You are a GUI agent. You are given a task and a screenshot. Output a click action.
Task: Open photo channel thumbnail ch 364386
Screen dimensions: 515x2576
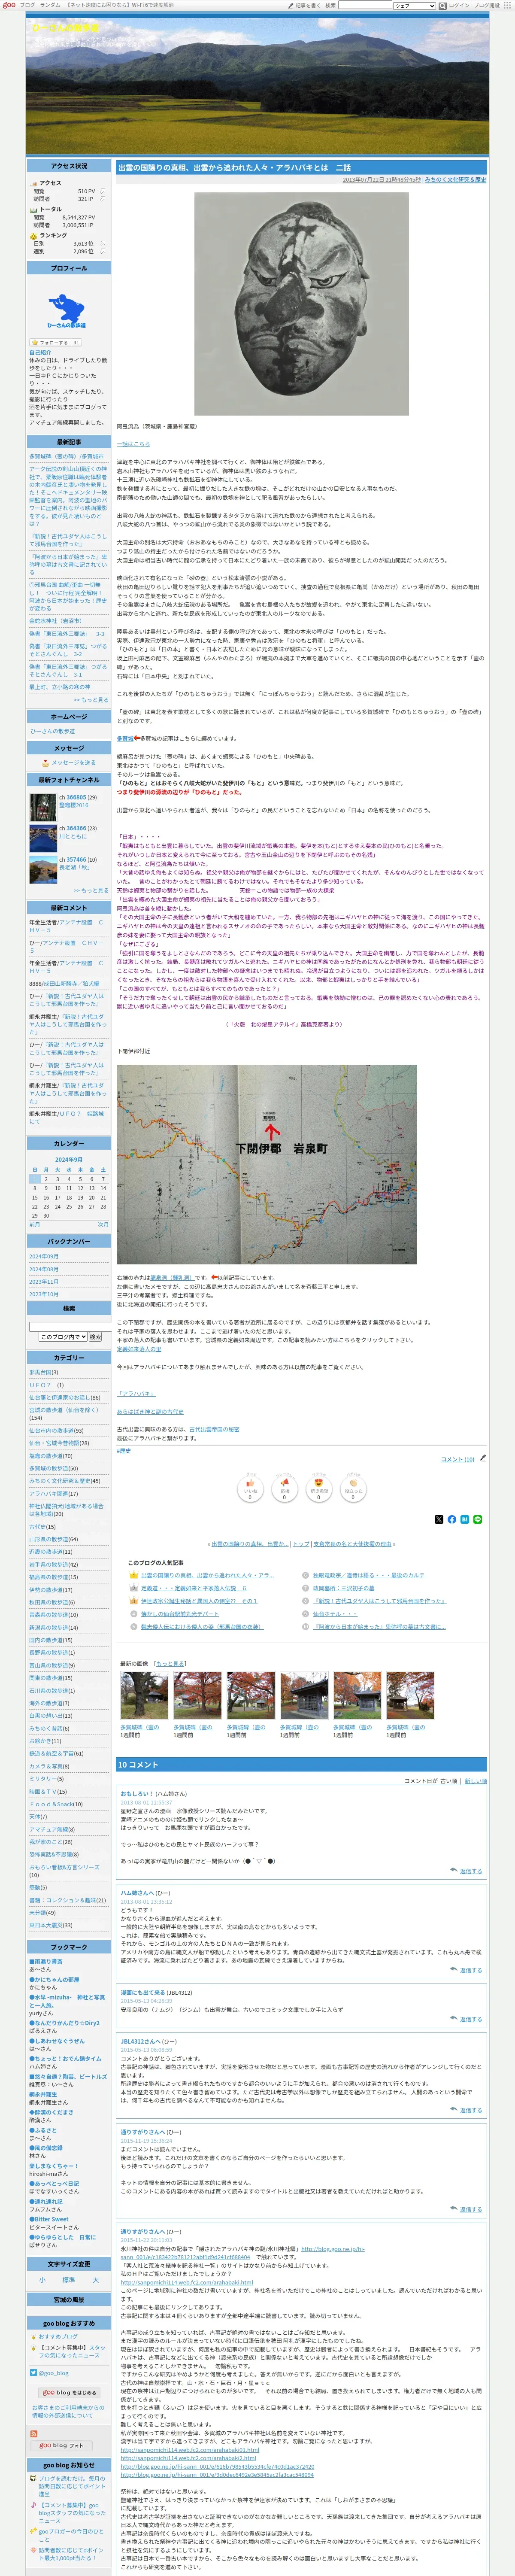[43, 838]
